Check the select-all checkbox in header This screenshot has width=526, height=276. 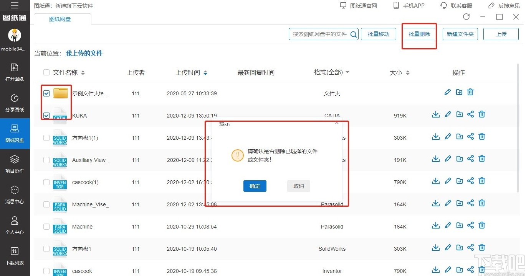click(x=46, y=72)
